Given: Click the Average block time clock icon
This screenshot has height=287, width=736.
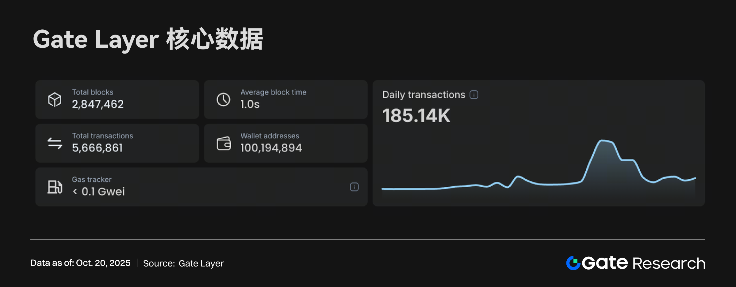Looking at the screenshot, I should 223,100.
